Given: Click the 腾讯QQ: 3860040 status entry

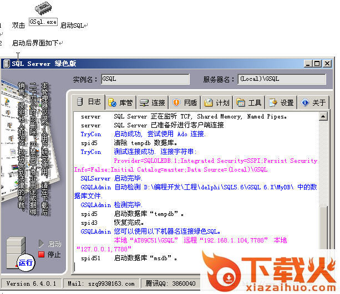Looking at the screenshot, I should coord(171,283).
